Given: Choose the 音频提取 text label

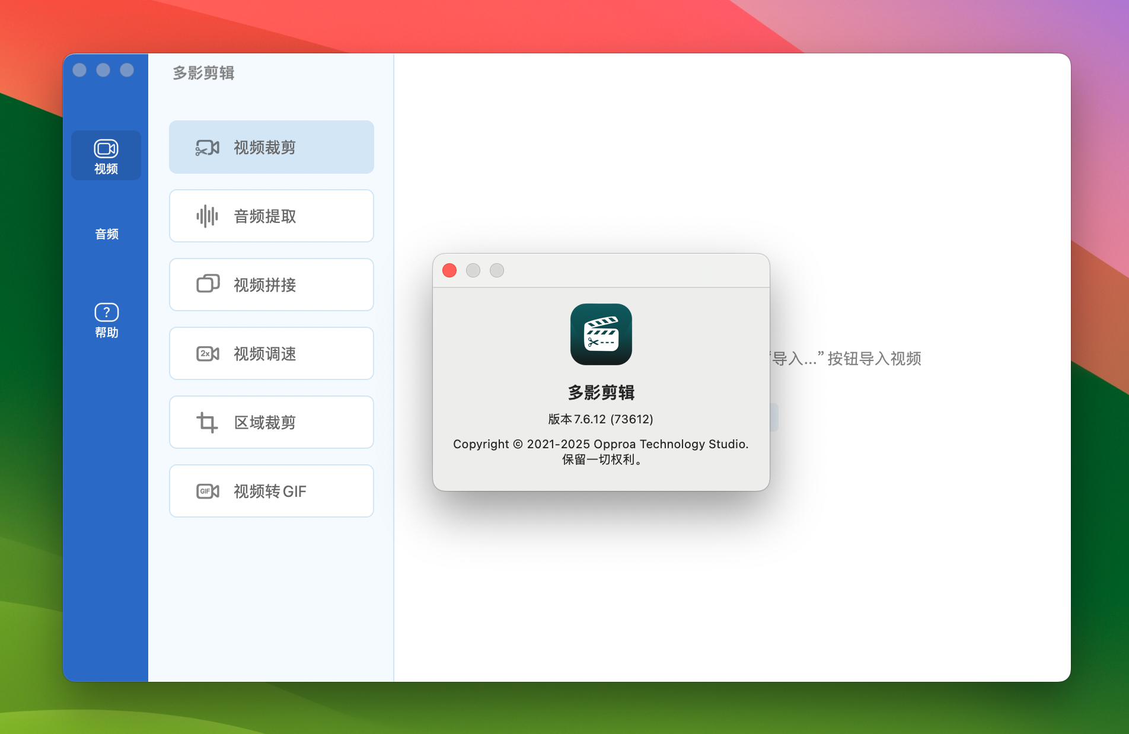Looking at the screenshot, I should point(264,216).
